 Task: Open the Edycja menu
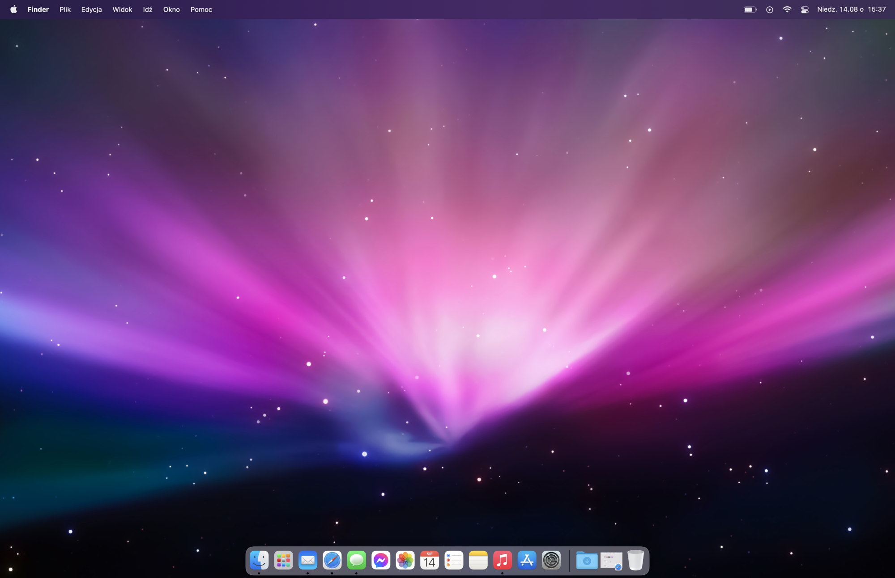click(92, 9)
